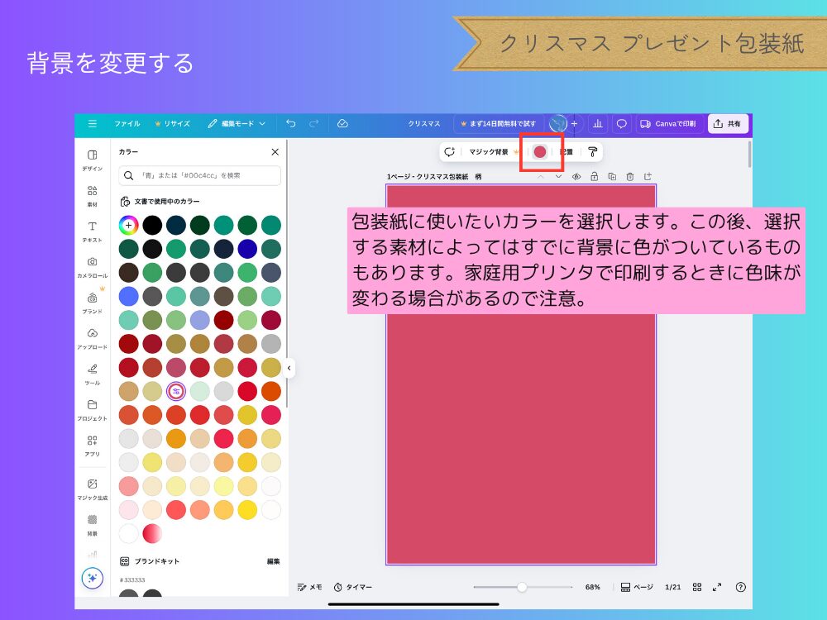827x620 pixels.
Task: Collapse the page with the down chevron
Action: (559, 176)
